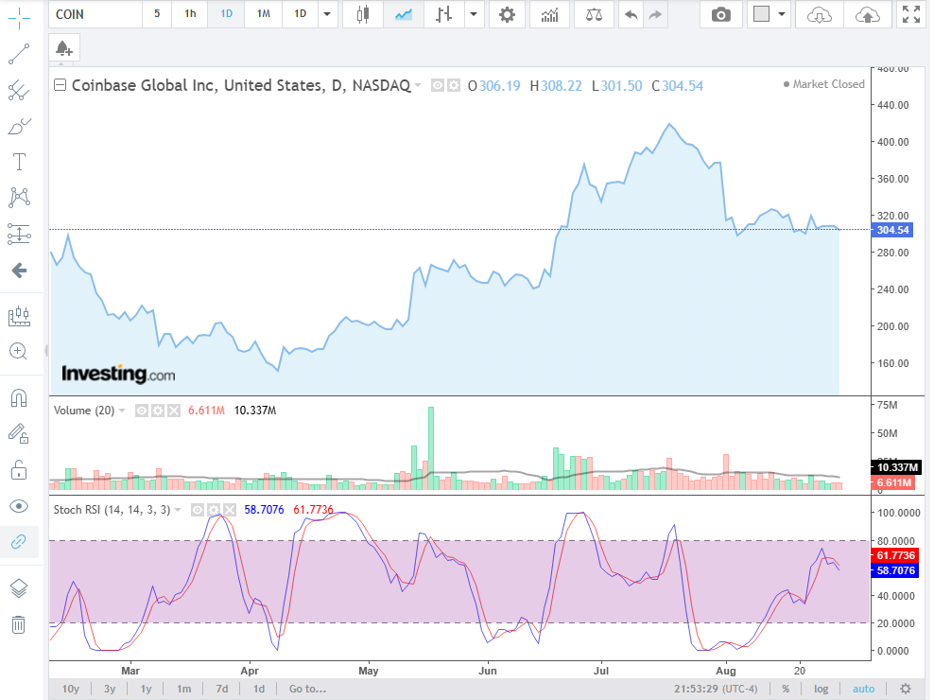The image size is (934, 700).
Task: Set time range to 1m
Action: click(x=184, y=689)
